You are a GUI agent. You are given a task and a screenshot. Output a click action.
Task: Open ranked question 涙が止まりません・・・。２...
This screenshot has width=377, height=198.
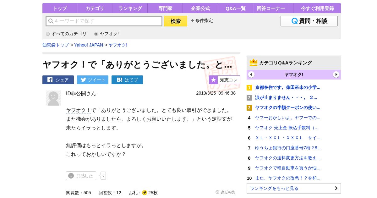point(286,97)
